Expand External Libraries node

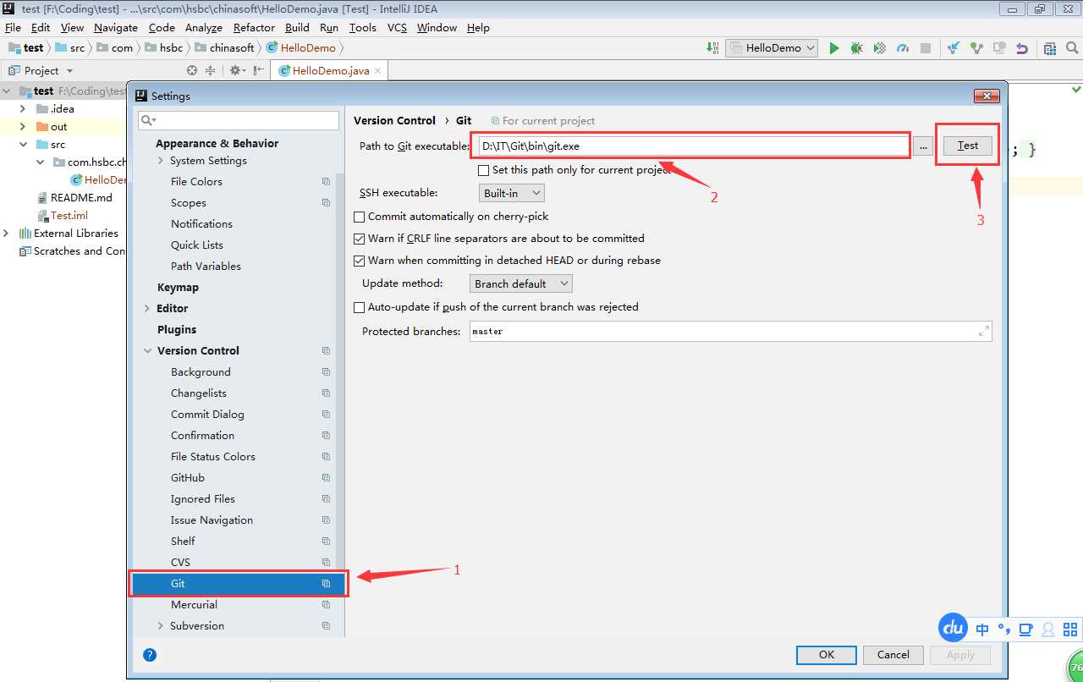point(7,234)
